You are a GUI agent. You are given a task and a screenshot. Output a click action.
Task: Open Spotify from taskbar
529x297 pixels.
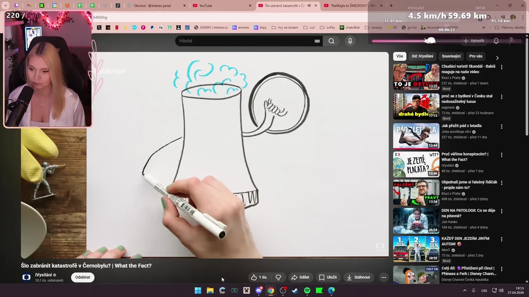(x=307, y=290)
